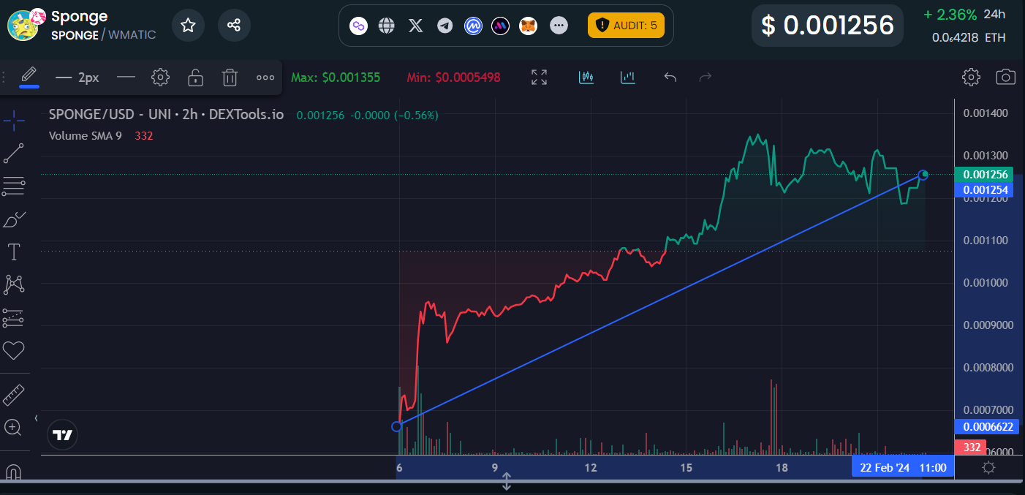
Task: Click the 22 Feb '24 11:00 time label
Action: point(903,467)
